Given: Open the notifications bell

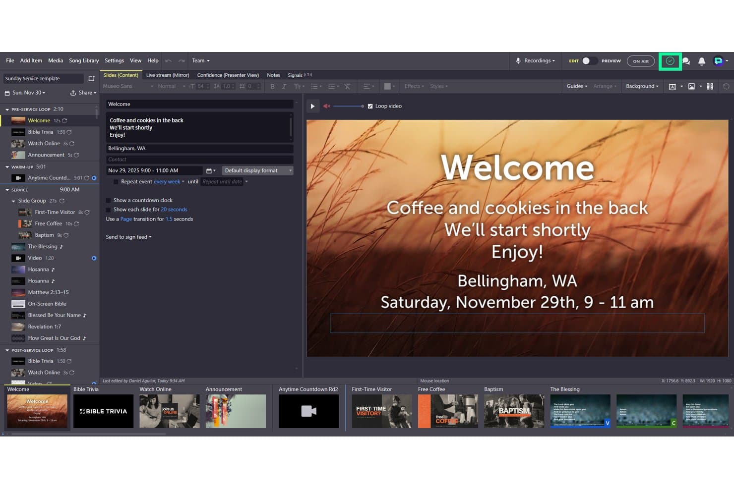Looking at the screenshot, I should (702, 61).
